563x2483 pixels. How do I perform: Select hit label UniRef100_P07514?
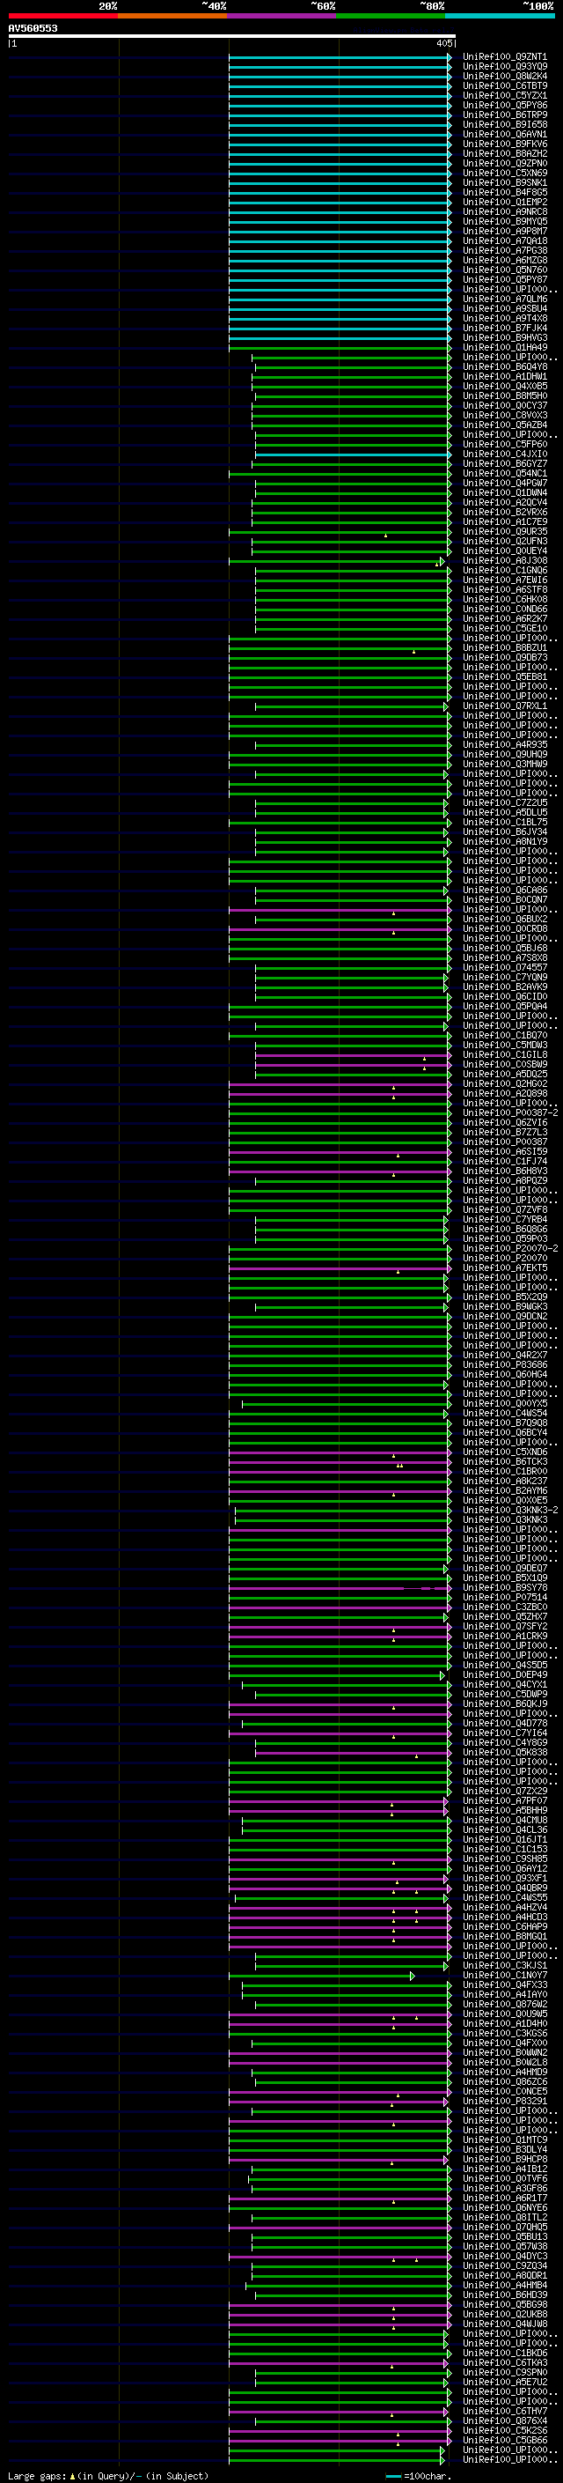click(x=504, y=1598)
